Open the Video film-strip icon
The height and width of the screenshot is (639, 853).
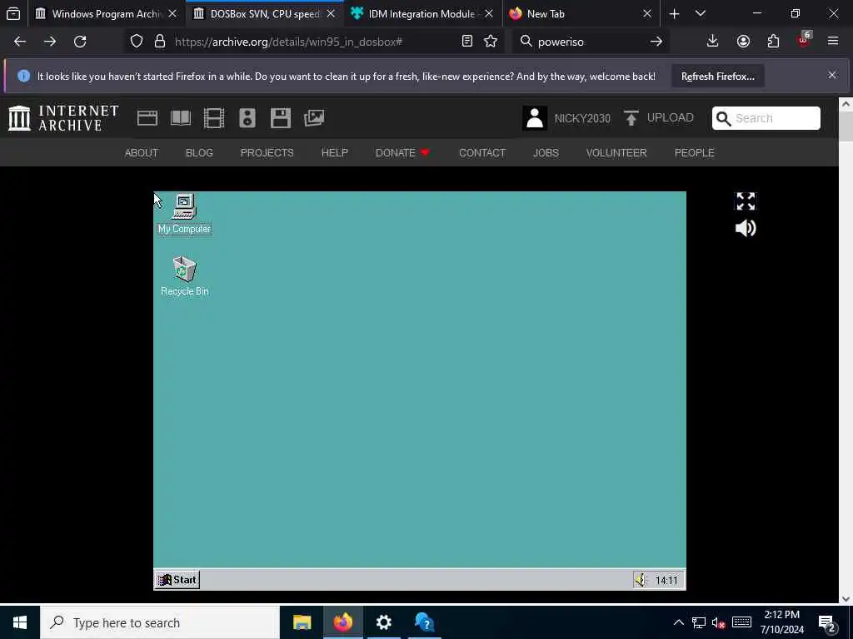pos(214,118)
